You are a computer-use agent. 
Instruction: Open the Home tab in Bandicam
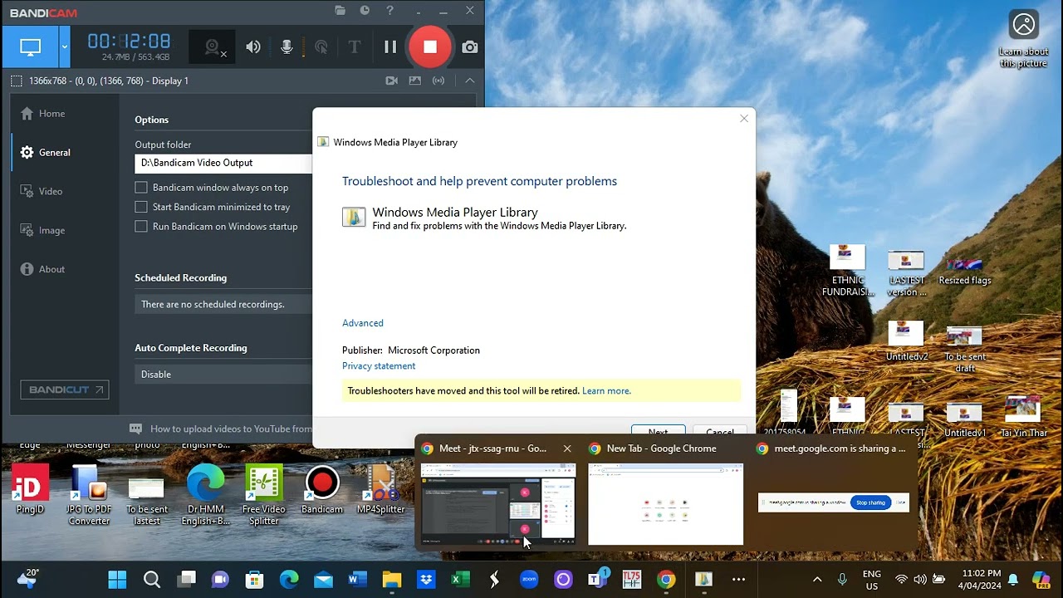tap(42, 114)
